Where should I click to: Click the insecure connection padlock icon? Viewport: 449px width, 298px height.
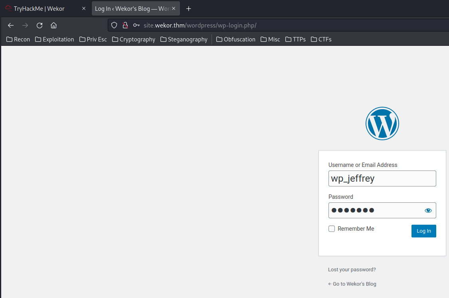(x=125, y=25)
